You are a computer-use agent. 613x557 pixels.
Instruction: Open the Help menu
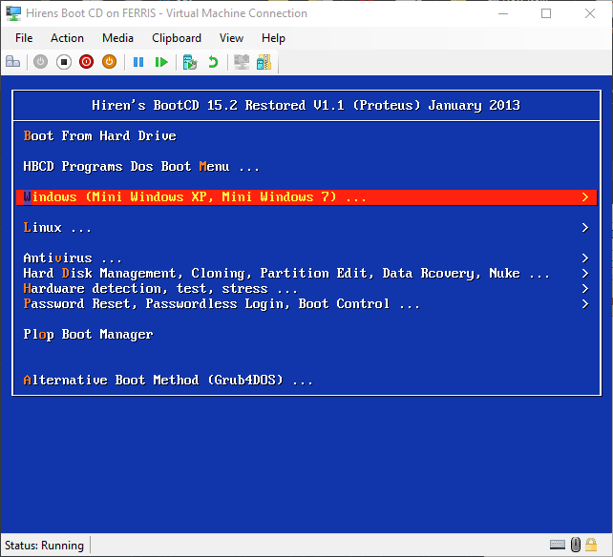pos(273,38)
